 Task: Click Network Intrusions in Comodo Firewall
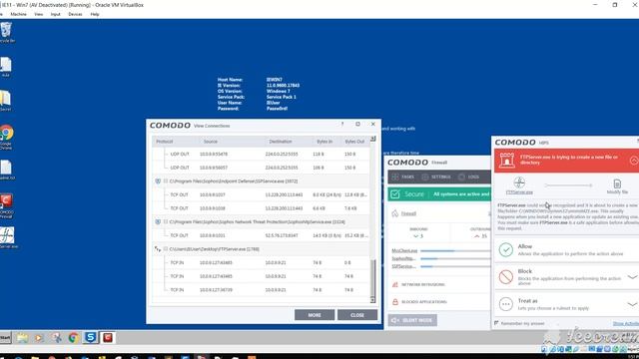pos(423,284)
